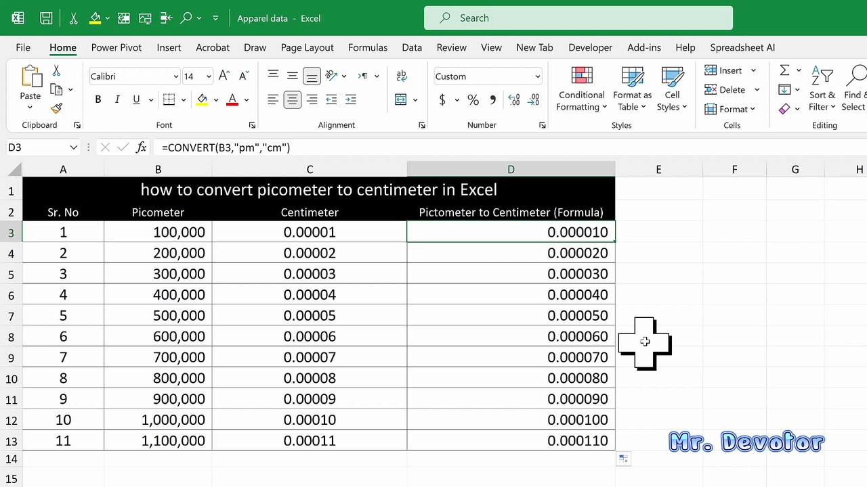867x487 pixels.
Task: Toggle Italic formatting
Action: (x=117, y=99)
